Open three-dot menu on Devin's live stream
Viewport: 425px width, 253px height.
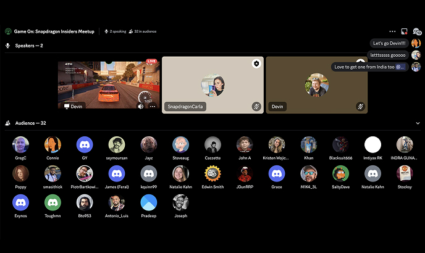coord(153,107)
